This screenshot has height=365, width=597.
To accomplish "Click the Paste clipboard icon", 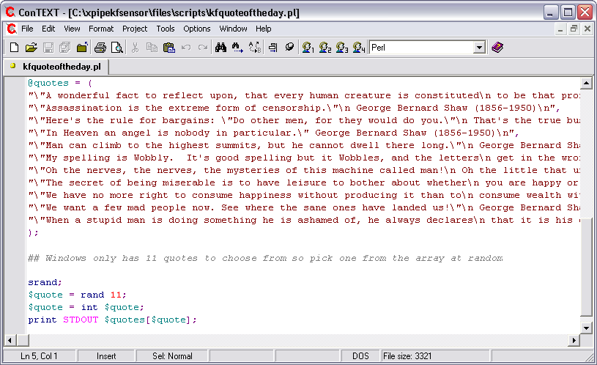I will tap(168, 48).
